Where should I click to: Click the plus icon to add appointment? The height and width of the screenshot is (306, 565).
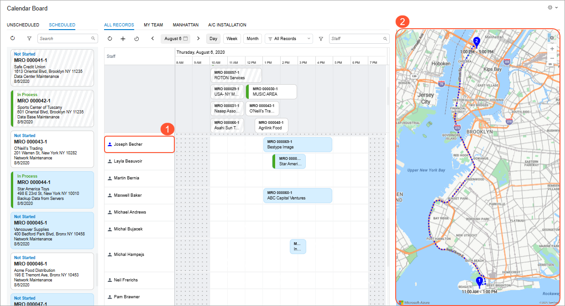[x=123, y=39]
